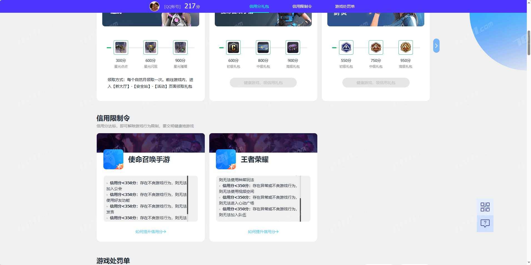Click the user avatar in the header
The image size is (531, 265).
coord(154,6)
